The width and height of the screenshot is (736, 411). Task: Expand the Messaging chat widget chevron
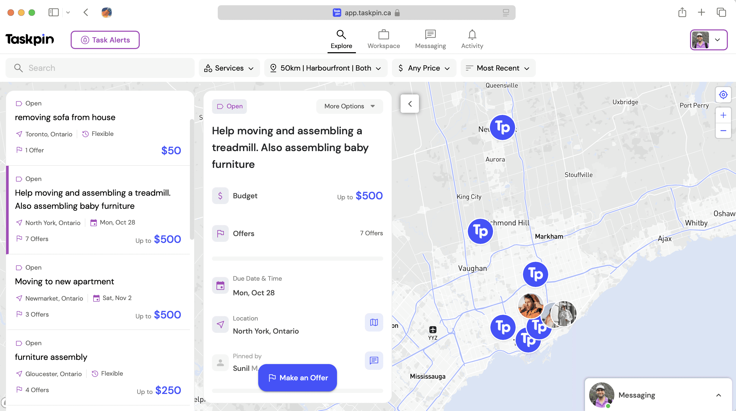pyautogui.click(x=718, y=395)
